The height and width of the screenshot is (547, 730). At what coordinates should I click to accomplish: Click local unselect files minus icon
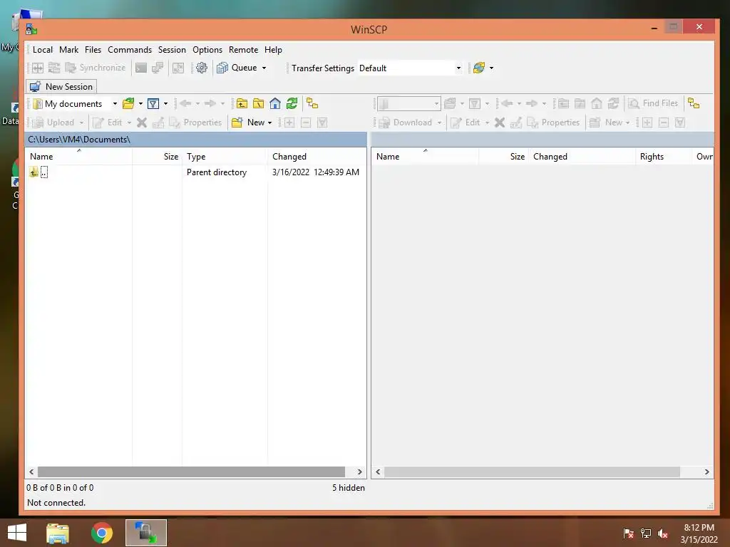[x=306, y=123]
